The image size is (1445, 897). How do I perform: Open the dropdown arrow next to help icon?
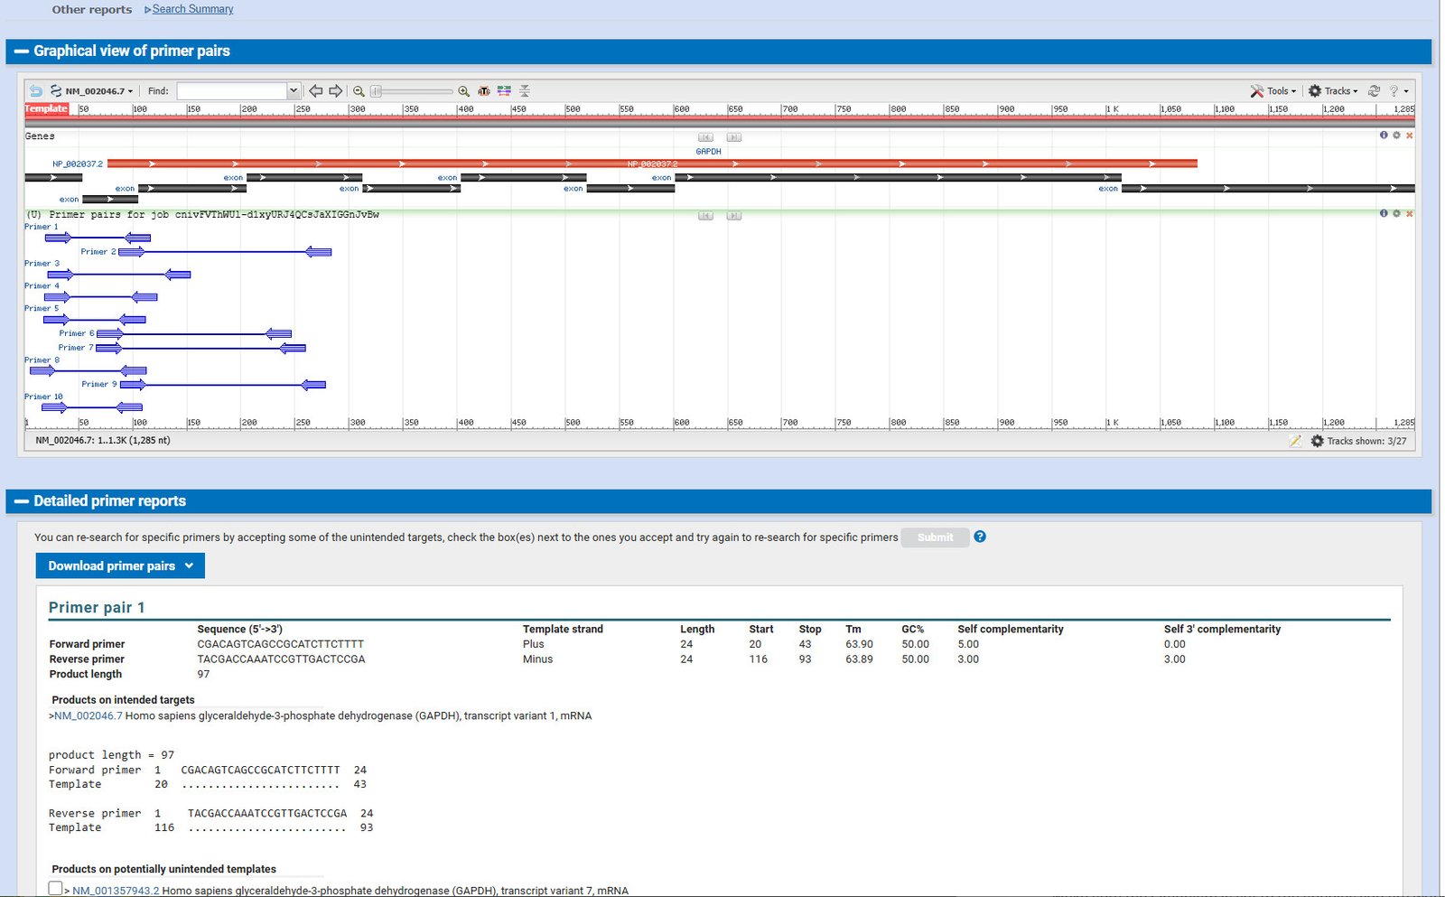[1406, 91]
